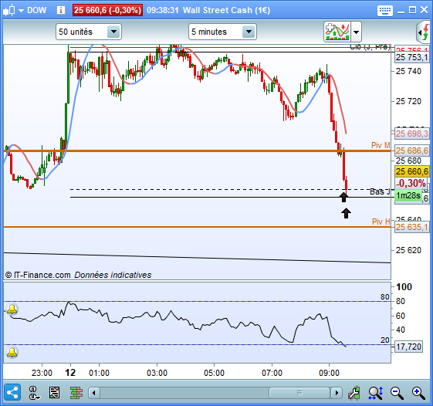Click the RSI value label 17,720
This screenshot has width=433, height=406.
(409, 347)
